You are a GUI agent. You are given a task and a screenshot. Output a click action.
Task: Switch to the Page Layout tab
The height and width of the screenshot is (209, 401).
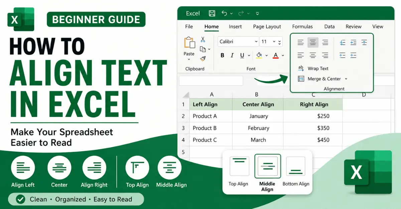click(x=267, y=27)
